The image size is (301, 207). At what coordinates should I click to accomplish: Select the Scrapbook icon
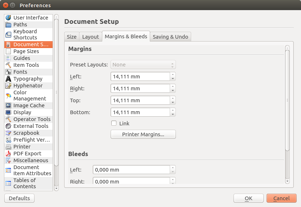[8, 133]
